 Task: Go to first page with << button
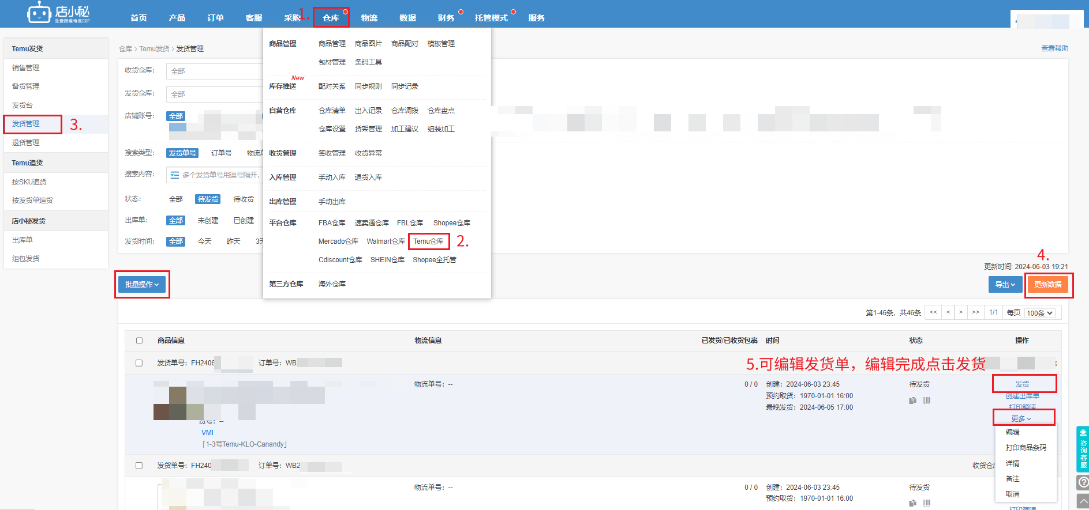click(933, 312)
